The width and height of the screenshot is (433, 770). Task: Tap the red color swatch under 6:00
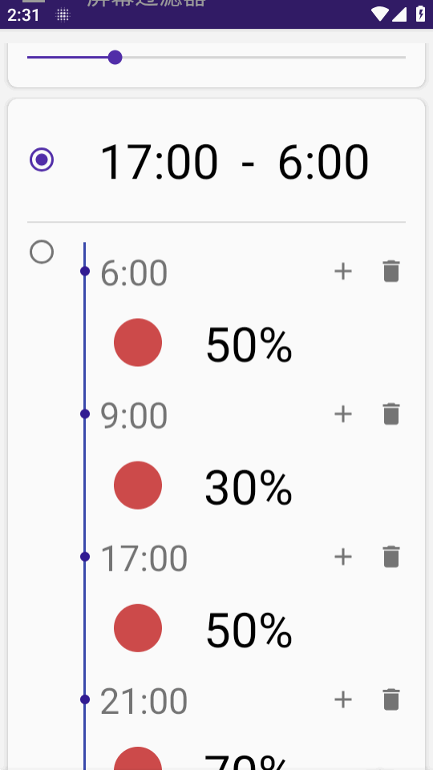138,342
